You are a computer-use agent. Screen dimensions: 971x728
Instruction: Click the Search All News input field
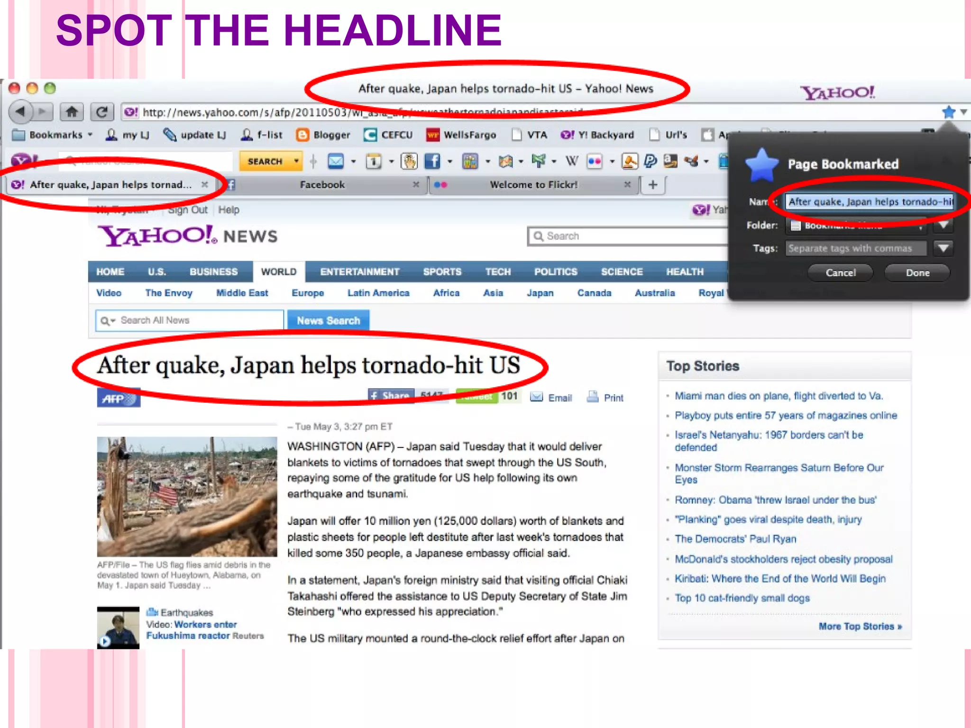pos(190,320)
